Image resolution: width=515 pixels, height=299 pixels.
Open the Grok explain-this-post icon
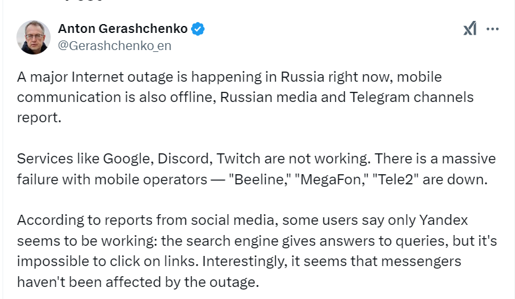tap(470, 29)
